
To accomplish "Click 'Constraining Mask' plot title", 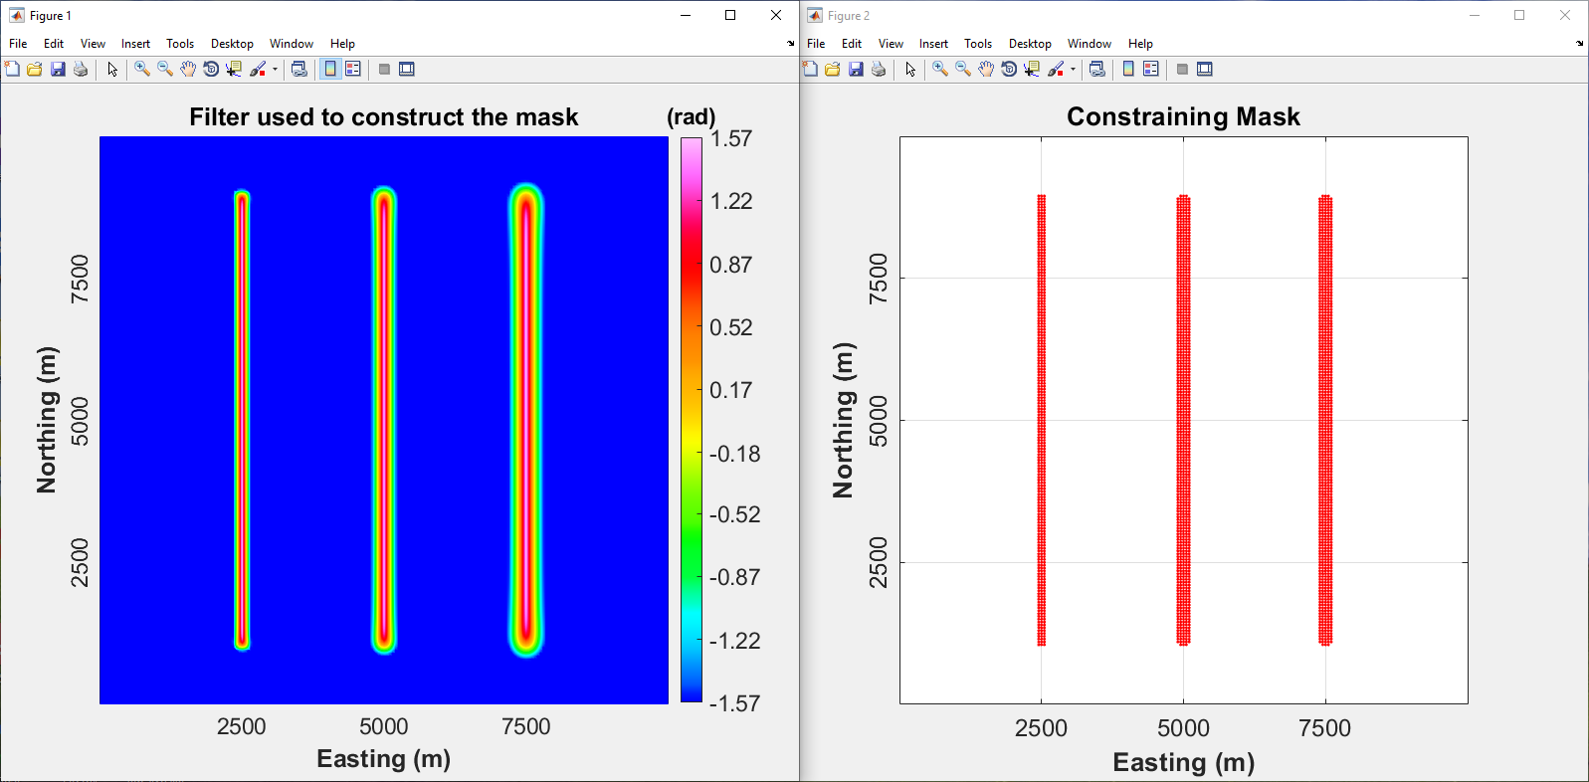I will click(x=1183, y=116).
